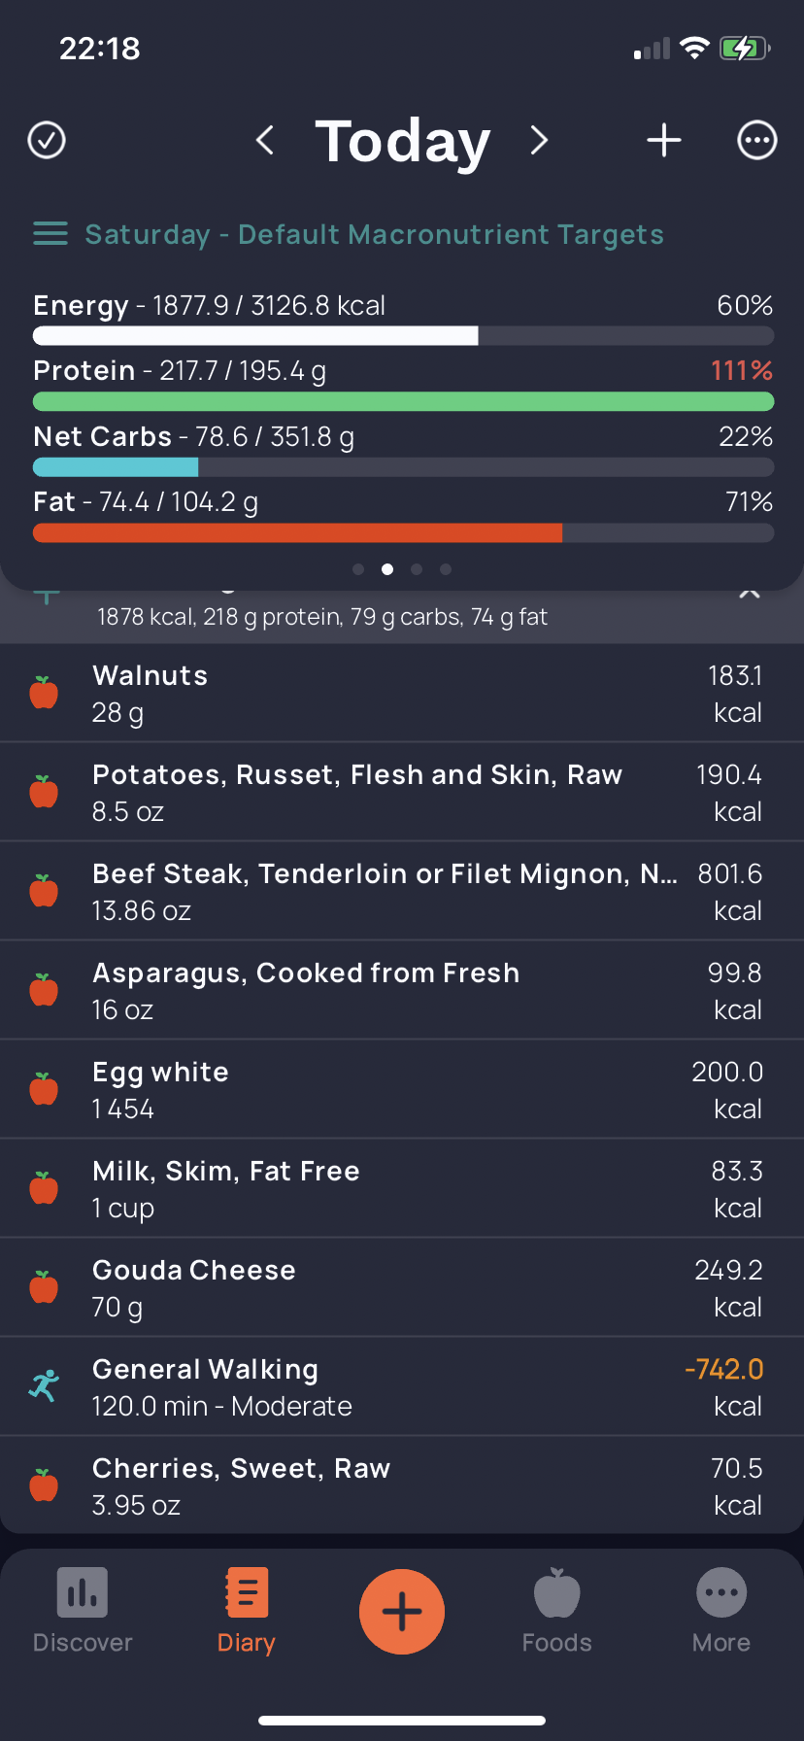
Task: Go to the previous day arrow
Action: coord(264,140)
